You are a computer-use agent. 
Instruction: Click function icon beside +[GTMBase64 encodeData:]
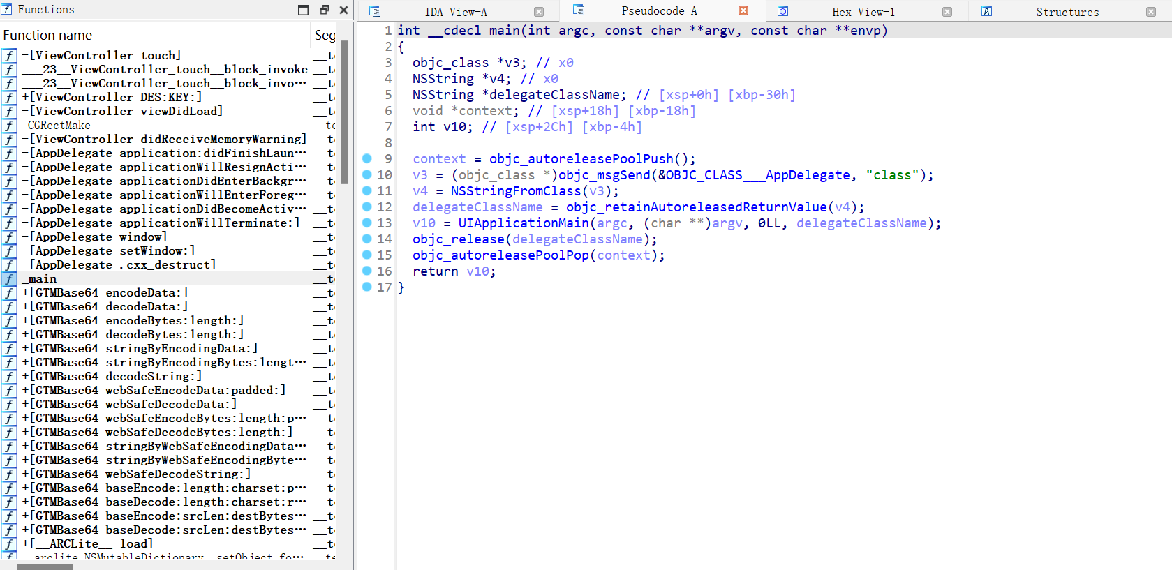(x=8, y=292)
